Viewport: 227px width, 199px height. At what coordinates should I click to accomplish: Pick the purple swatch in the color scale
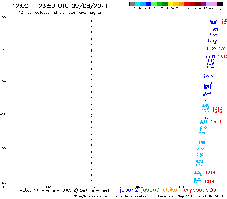click(204, 4)
